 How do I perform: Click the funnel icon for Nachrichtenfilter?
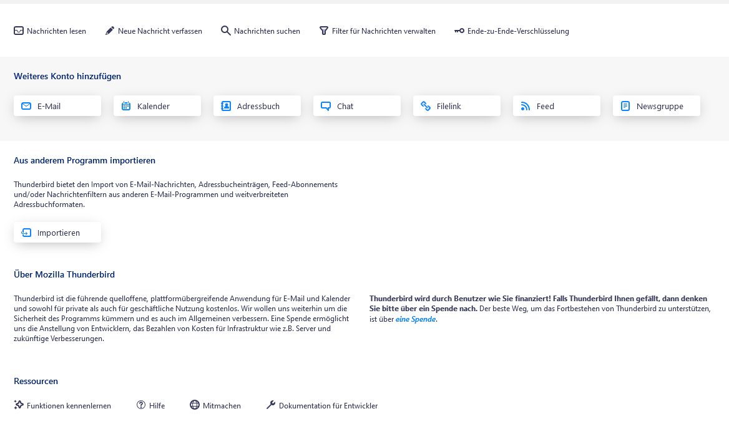(x=324, y=31)
